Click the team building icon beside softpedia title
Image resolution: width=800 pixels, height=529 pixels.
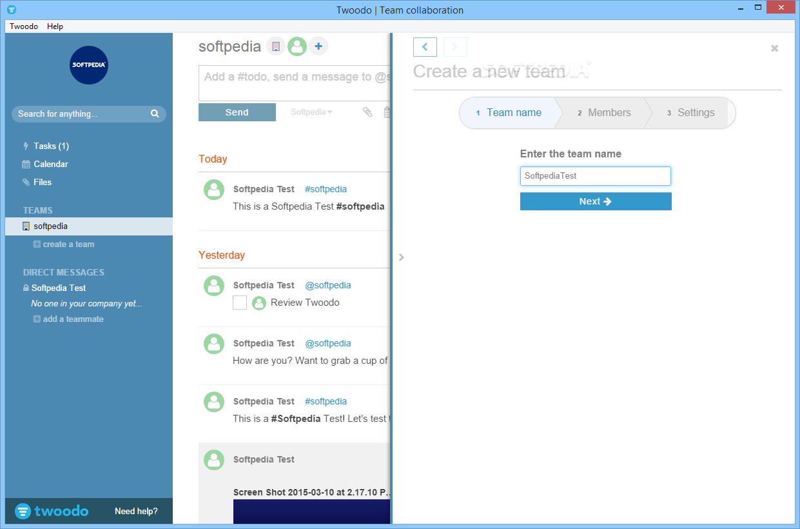click(x=276, y=46)
